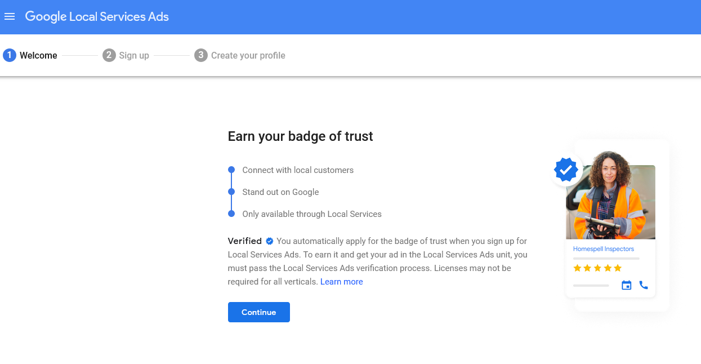The height and width of the screenshot is (364, 701).
Task: Click the calendar booking icon on the preview card
Action: (x=626, y=285)
